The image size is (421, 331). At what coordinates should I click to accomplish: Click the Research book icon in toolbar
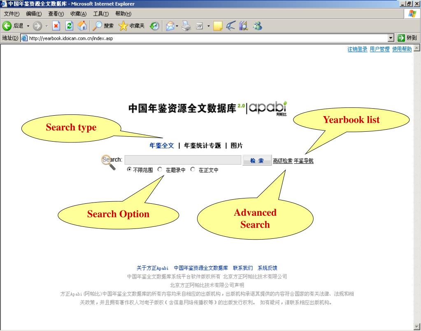(x=244, y=26)
